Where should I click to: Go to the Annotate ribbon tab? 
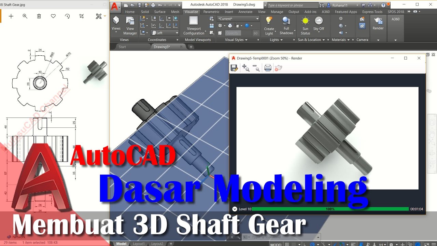pos(245,12)
